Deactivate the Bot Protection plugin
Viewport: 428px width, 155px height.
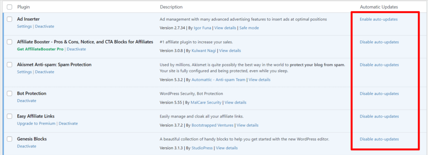26,101
